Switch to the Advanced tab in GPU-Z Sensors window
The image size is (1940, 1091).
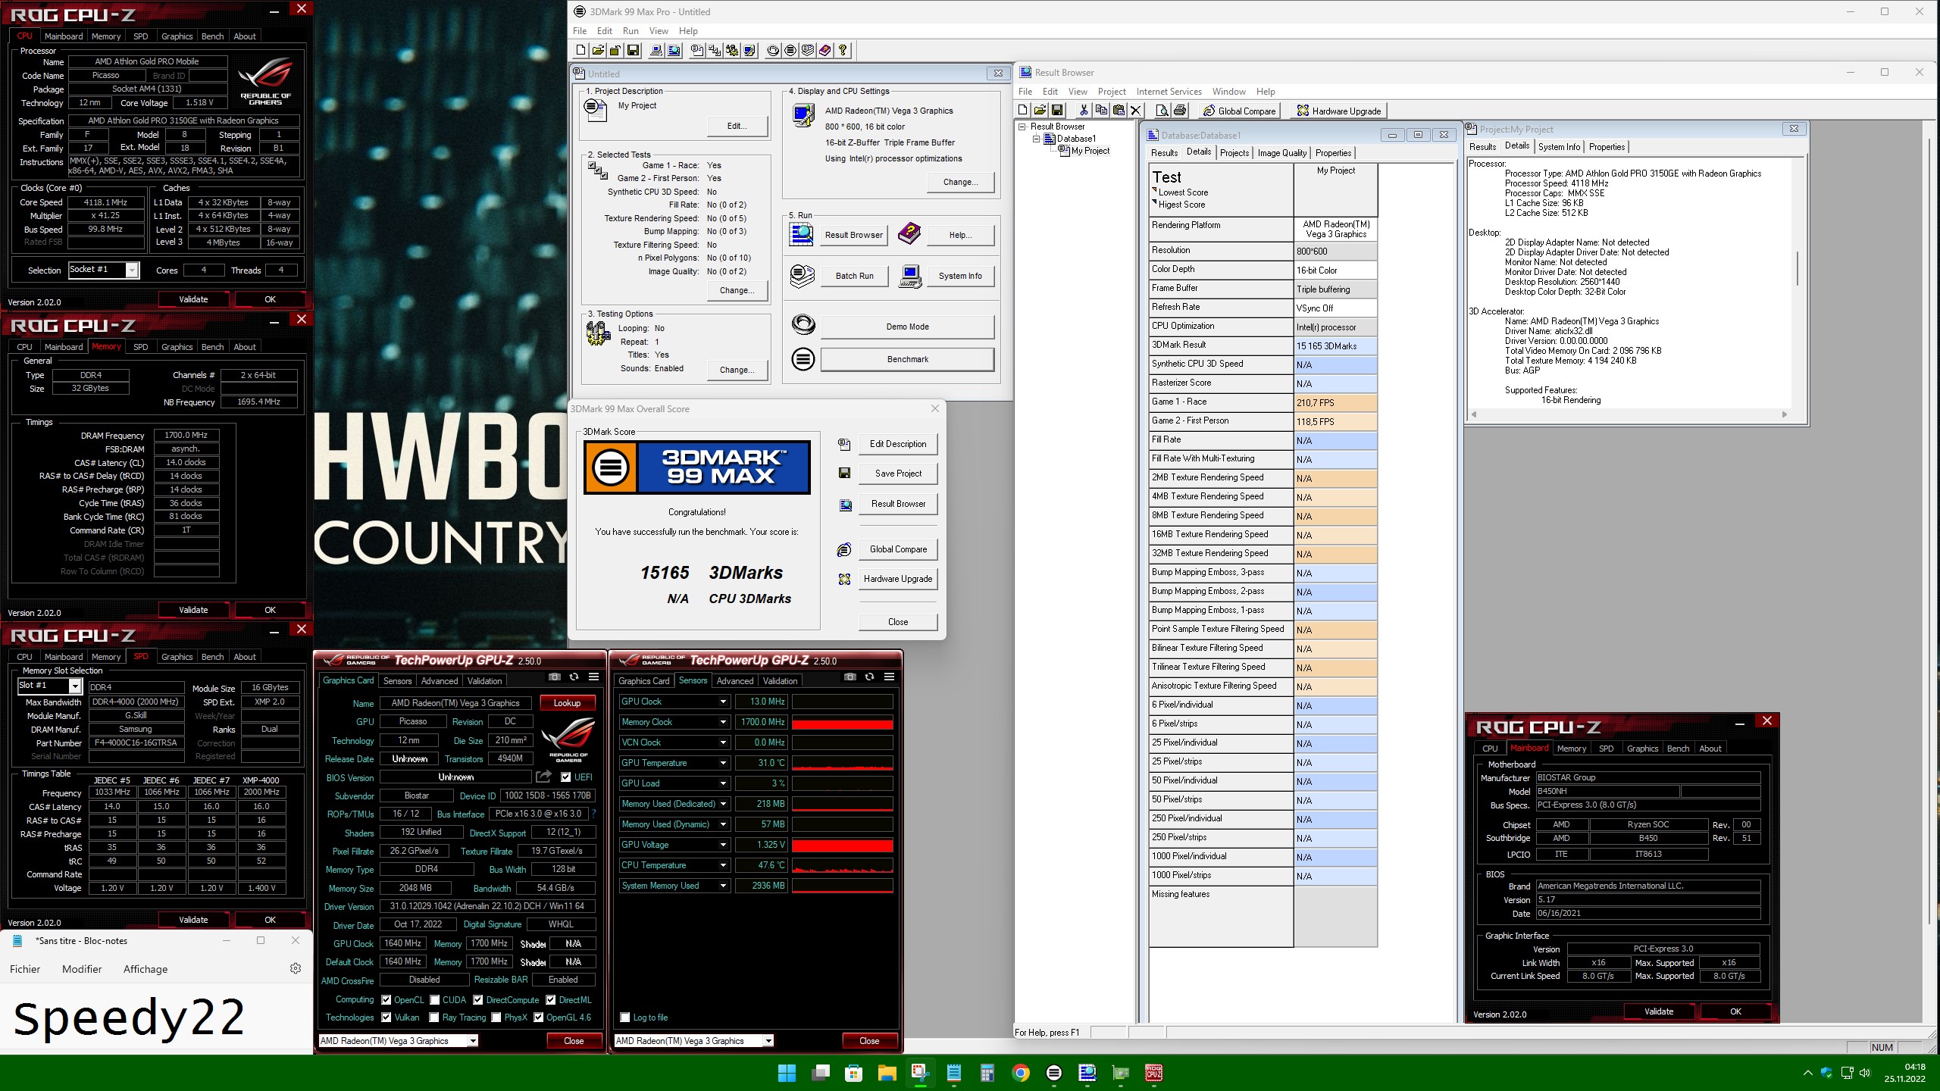(x=735, y=681)
